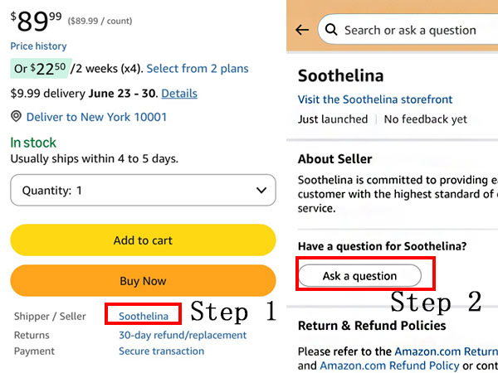The height and width of the screenshot is (373, 498).
Task: Open the 30-day refund/replacement link
Action: point(183,335)
